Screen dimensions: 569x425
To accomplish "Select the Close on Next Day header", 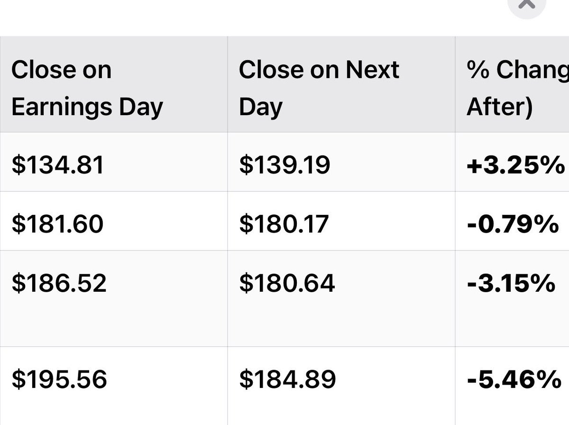I will (341, 84).
